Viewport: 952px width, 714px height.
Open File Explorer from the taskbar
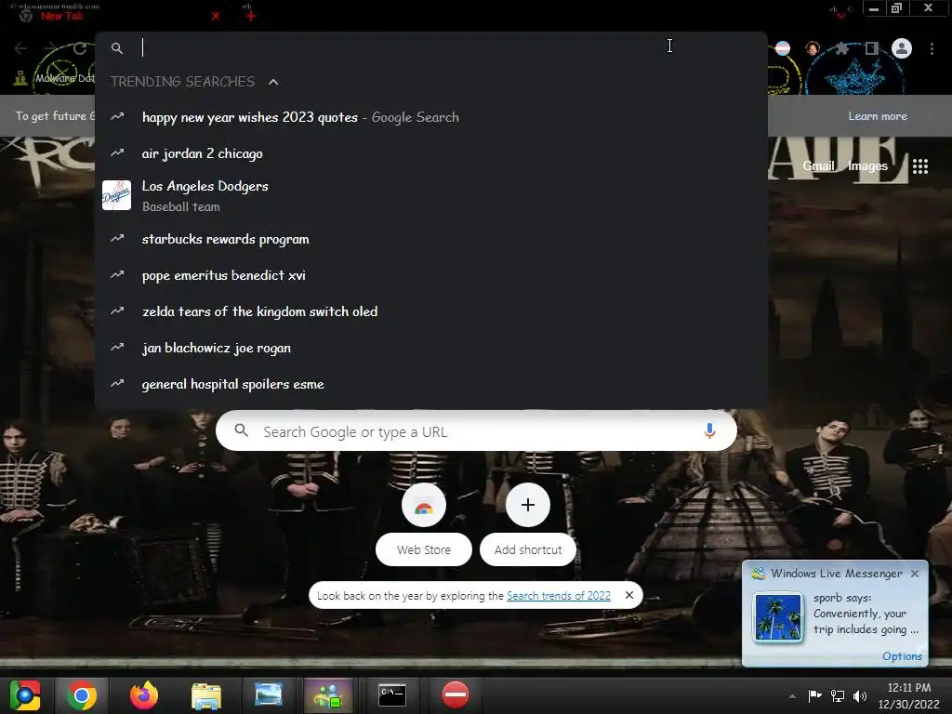tap(206, 695)
